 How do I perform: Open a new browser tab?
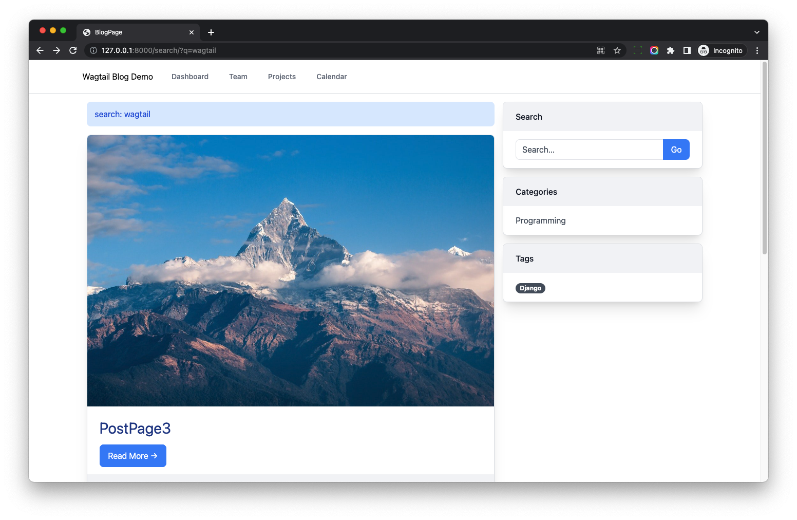(x=211, y=32)
